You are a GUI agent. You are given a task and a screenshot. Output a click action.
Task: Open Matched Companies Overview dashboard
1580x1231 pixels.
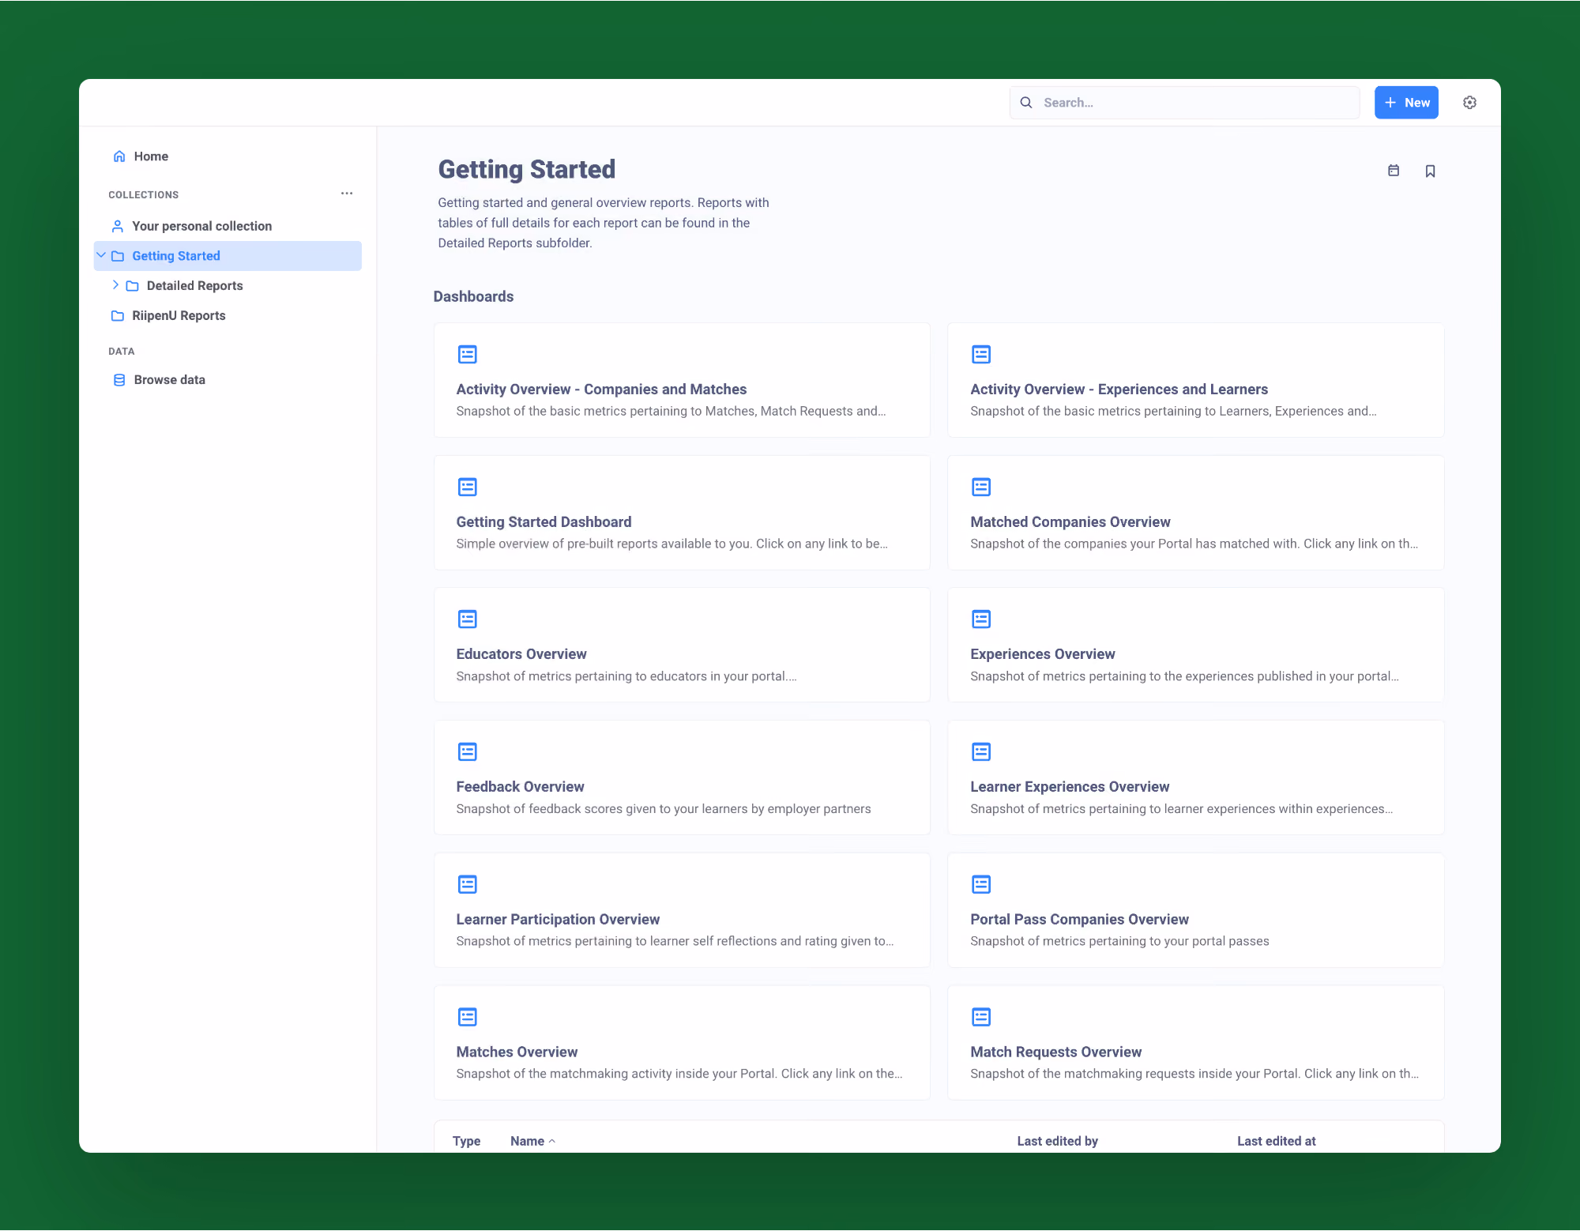click(x=1196, y=513)
